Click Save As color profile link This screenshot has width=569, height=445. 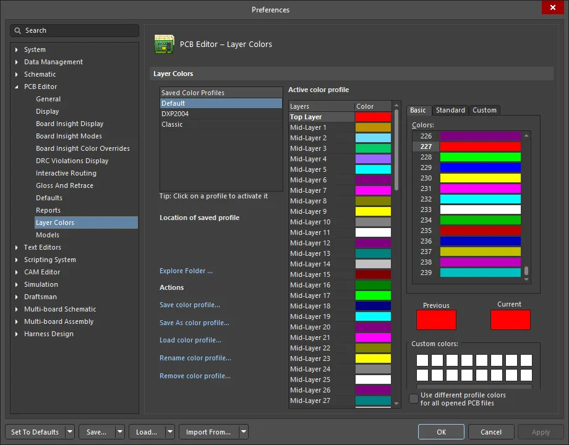tap(194, 323)
